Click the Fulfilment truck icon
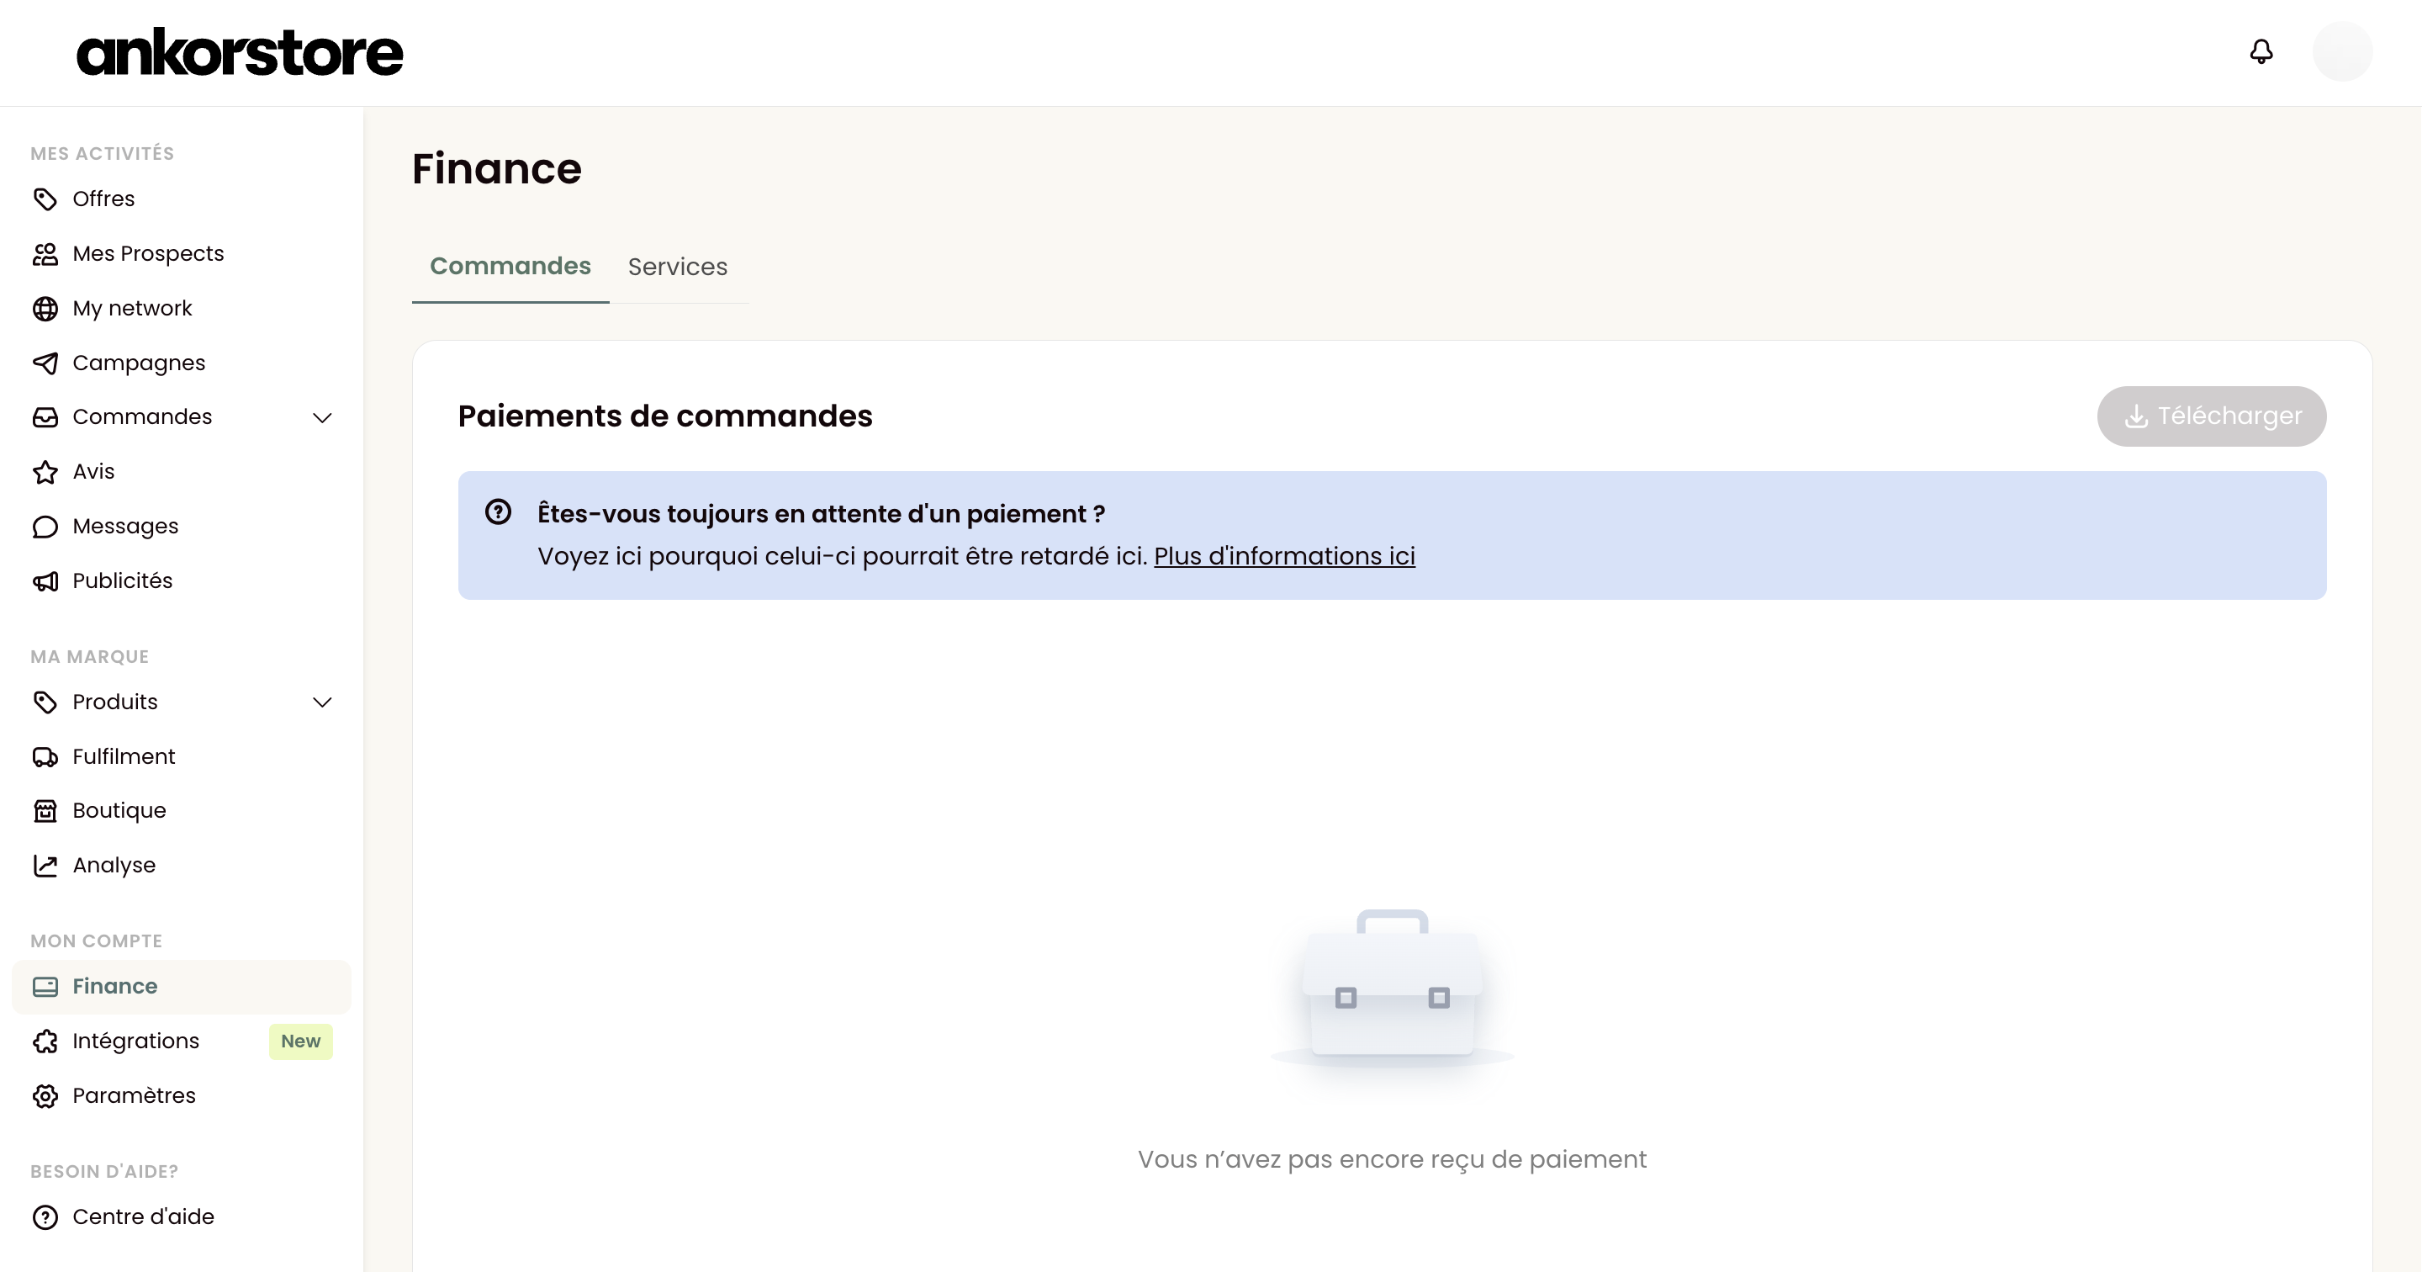This screenshot has width=2422, height=1272. (x=45, y=757)
